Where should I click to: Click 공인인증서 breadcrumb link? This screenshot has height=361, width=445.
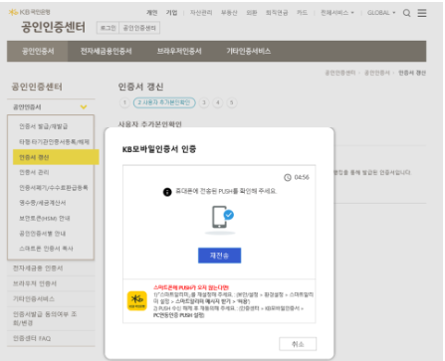pyautogui.click(x=377, y=73)
